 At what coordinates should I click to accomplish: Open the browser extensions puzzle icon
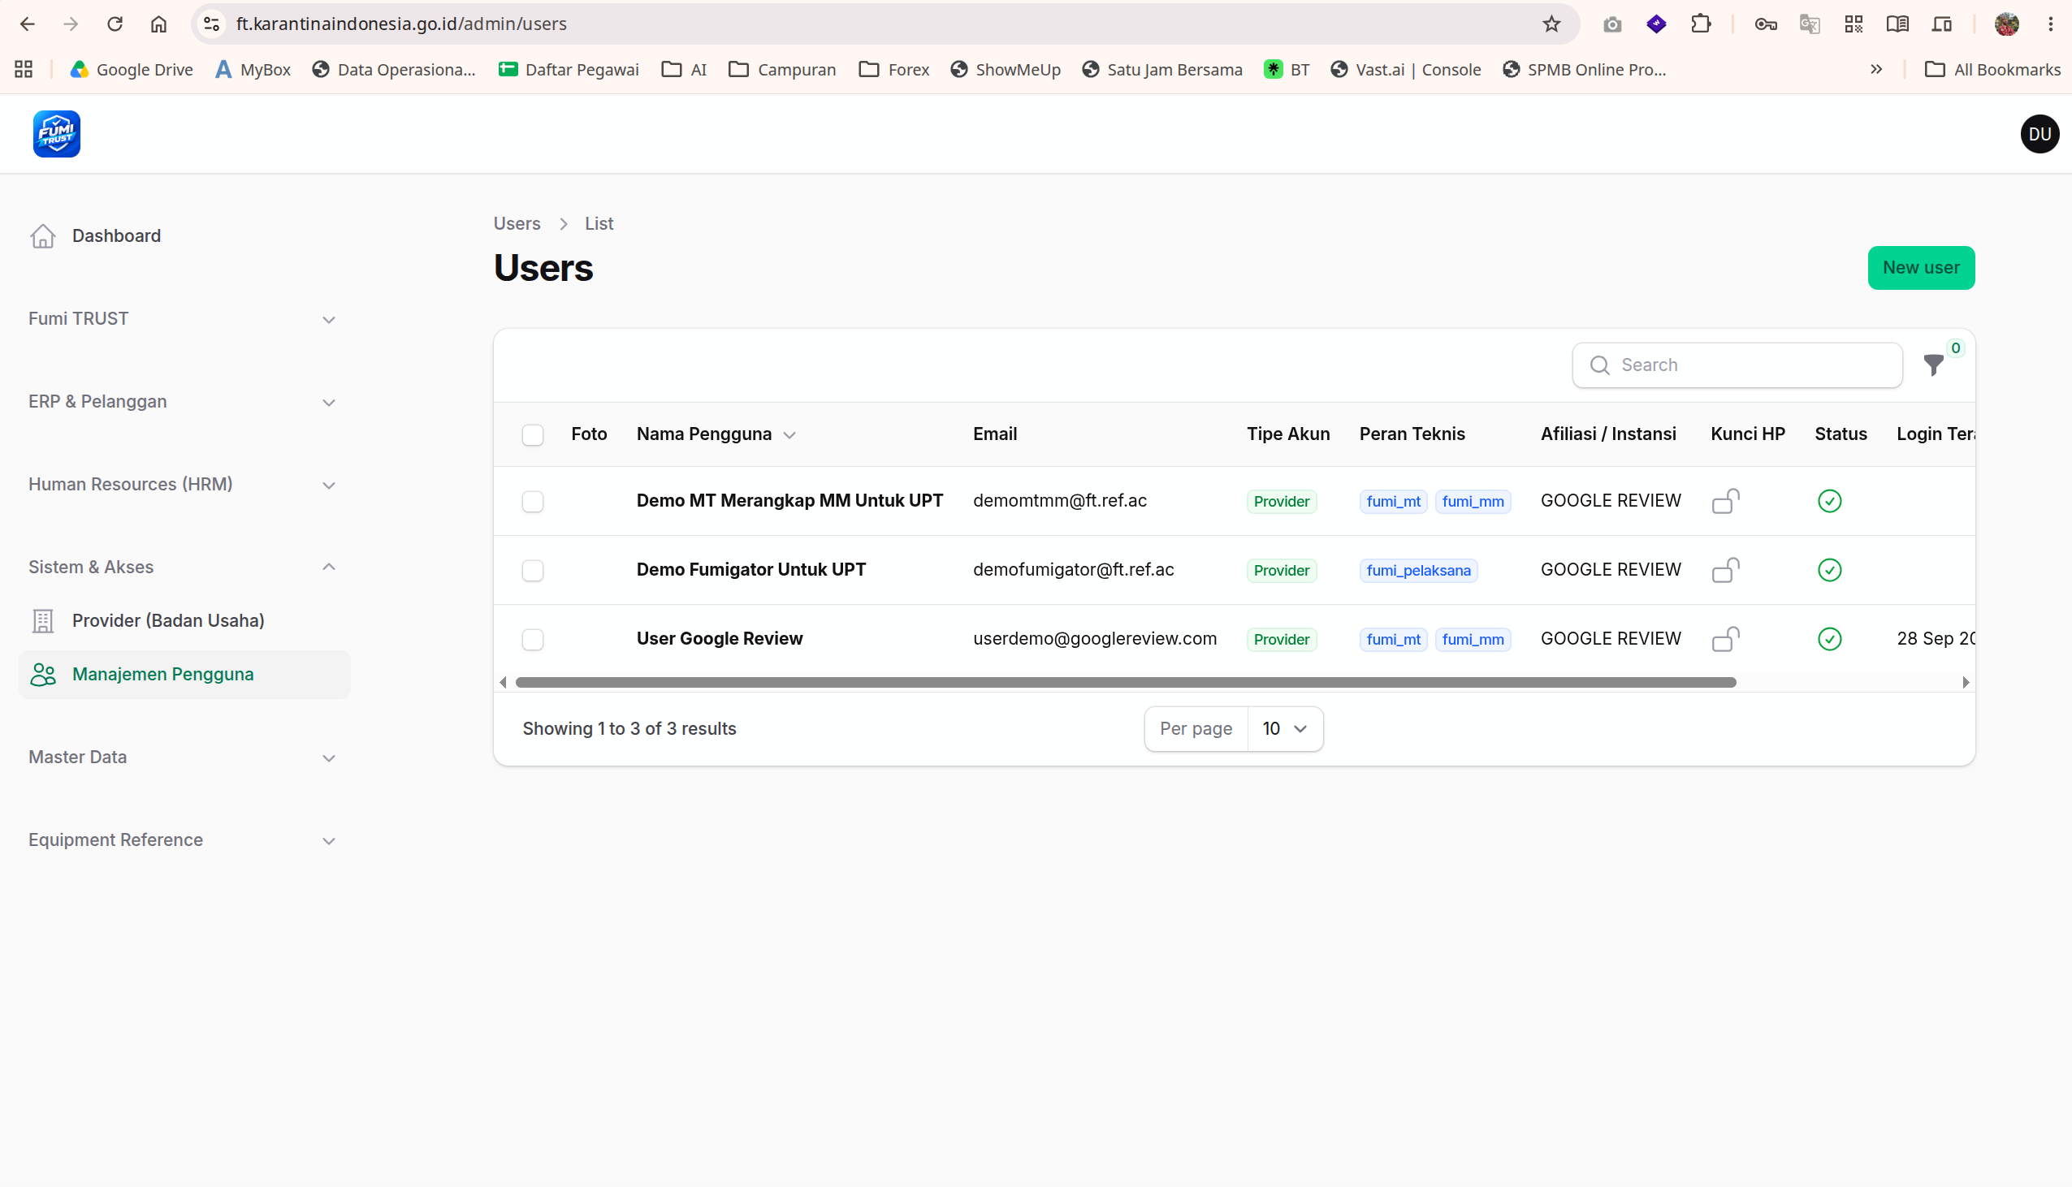(1700, 24)
